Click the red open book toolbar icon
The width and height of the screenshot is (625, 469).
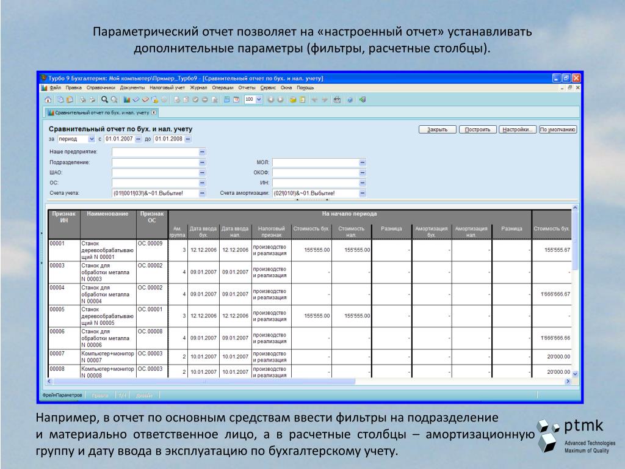pyautogui.click(x=145, y=100)
